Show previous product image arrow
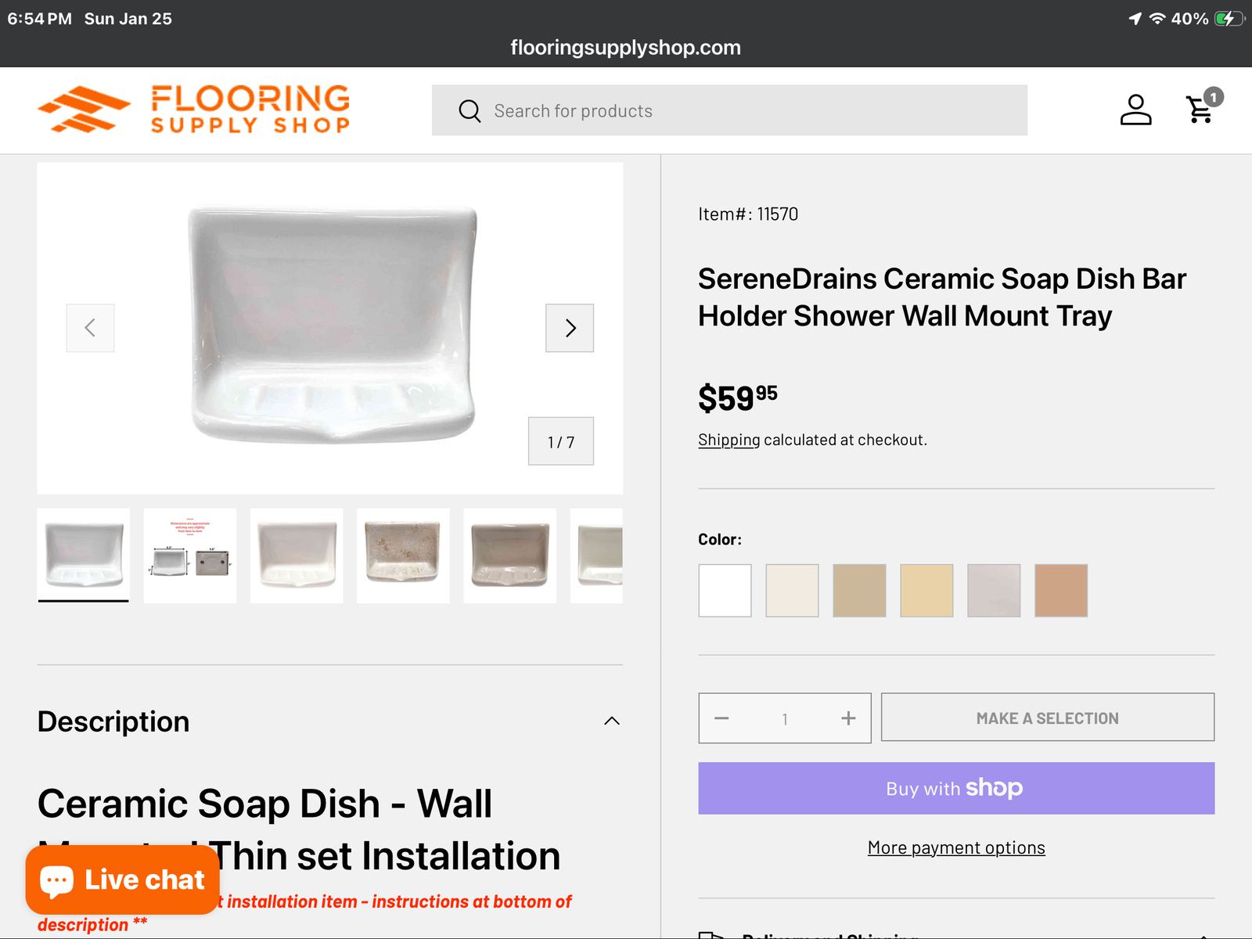The width and height of the screenshot is (1252, 939). 90,328
